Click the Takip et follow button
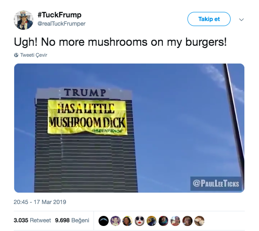This screenshot has height=231, width=259. pos(209,19)
